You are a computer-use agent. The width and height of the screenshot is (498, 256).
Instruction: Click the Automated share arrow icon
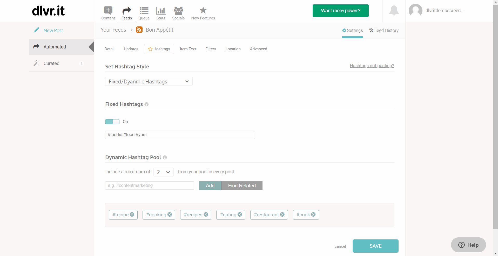pos(36,46)
